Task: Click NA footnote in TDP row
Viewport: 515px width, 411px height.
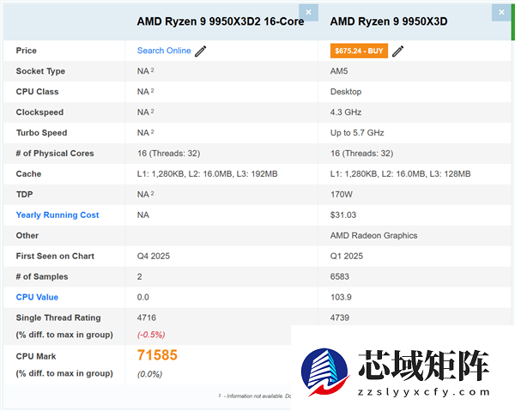Action: click(x=146, y=194)
